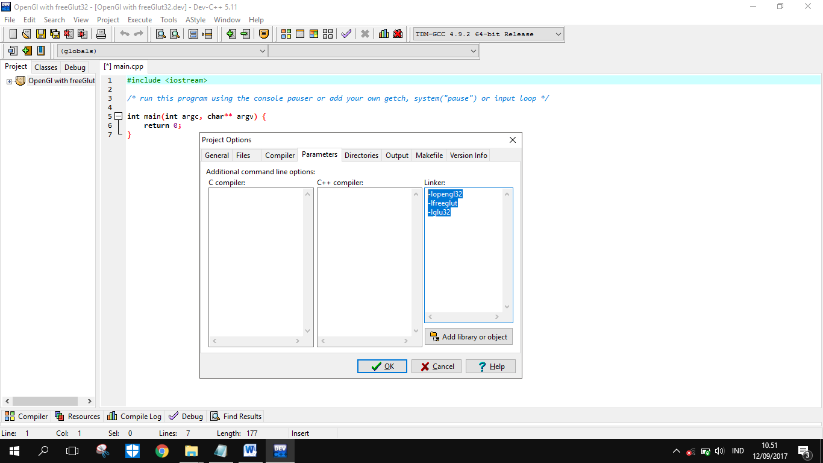The width and height of the screenshot is (823, 463).
Task: Click the New file toolbar icon
Action: coord(13,34)
